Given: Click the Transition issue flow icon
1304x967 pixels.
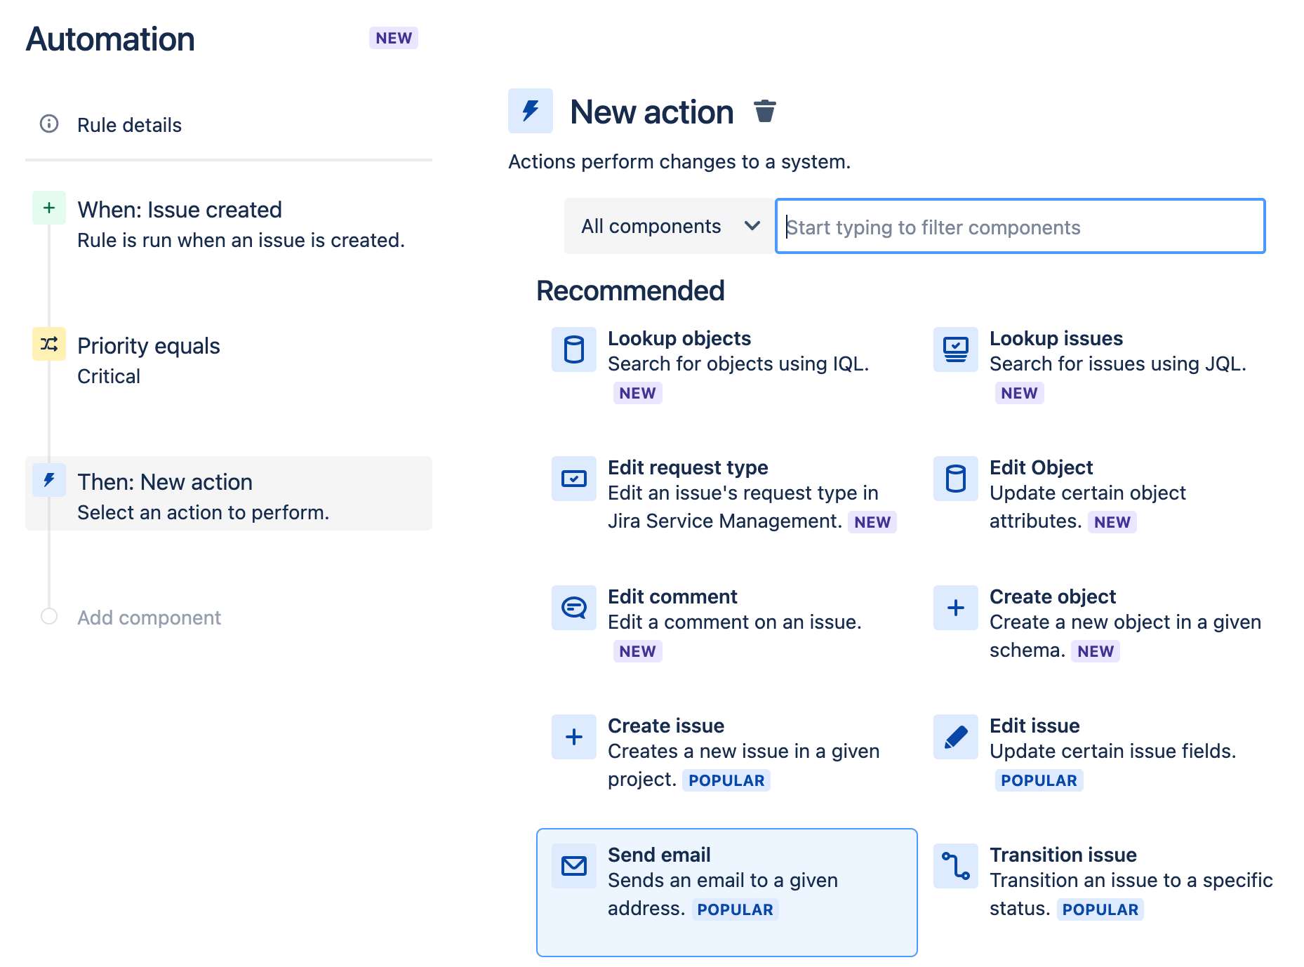Looking at the screenshot, I should coord(955,866).
